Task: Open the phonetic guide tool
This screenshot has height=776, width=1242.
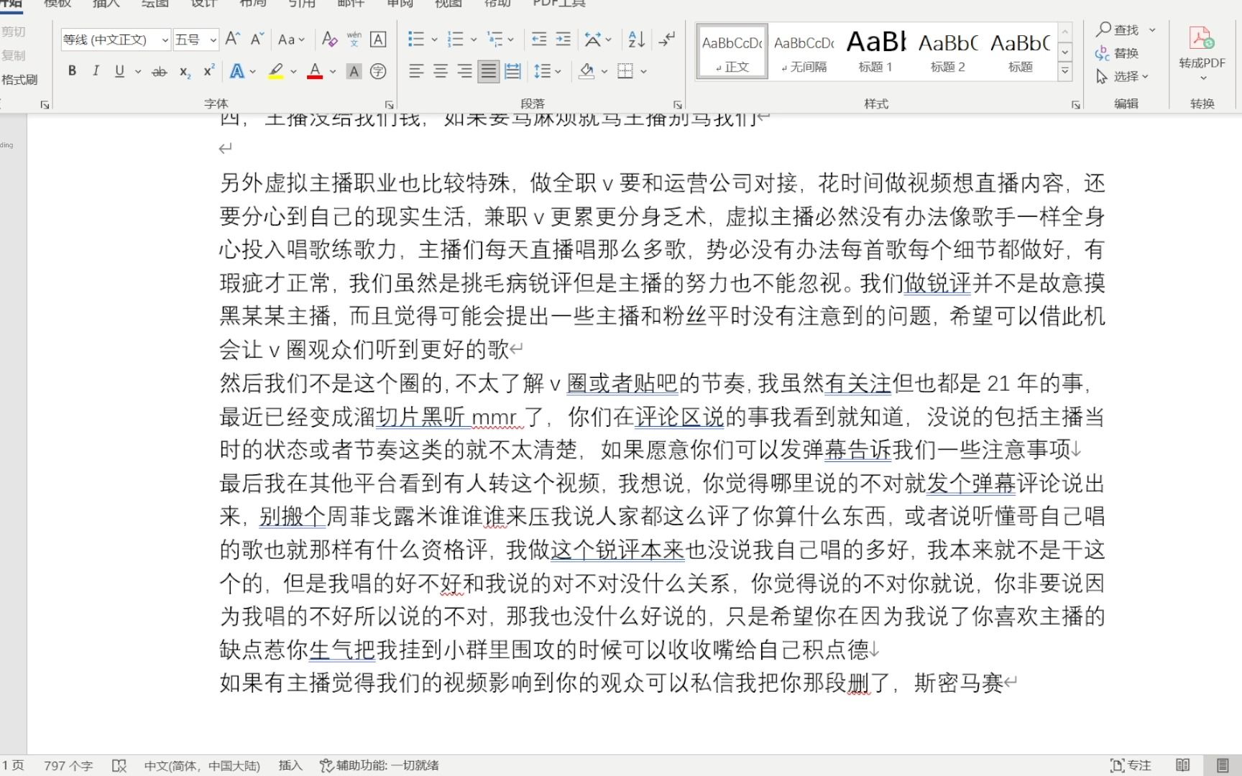Action: click(x=354, y=39)
